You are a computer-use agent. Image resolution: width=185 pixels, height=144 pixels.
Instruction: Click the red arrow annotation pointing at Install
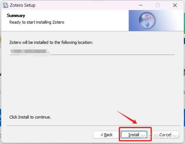click(x=127, y=117)
